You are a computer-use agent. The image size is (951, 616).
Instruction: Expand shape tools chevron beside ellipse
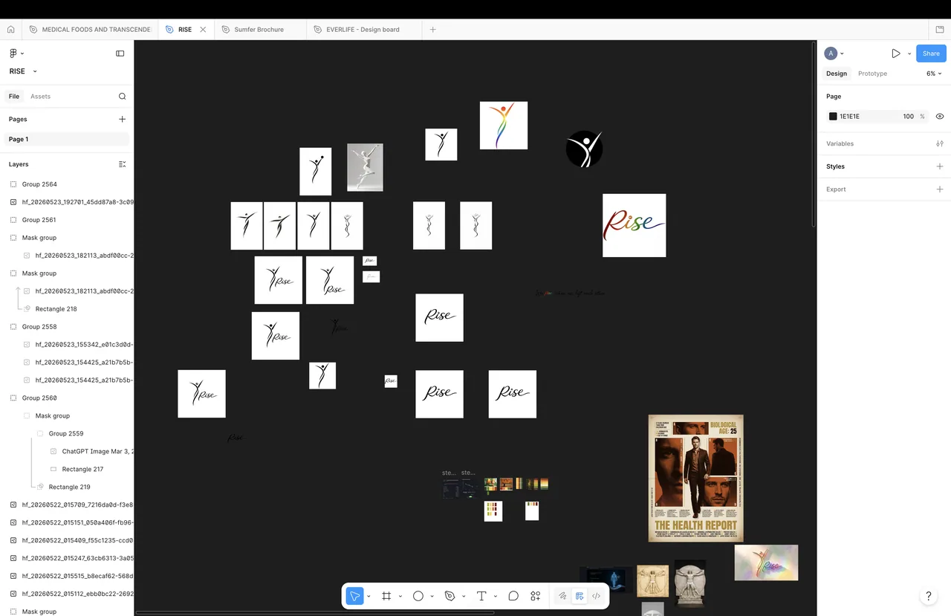tap(432, 597)
